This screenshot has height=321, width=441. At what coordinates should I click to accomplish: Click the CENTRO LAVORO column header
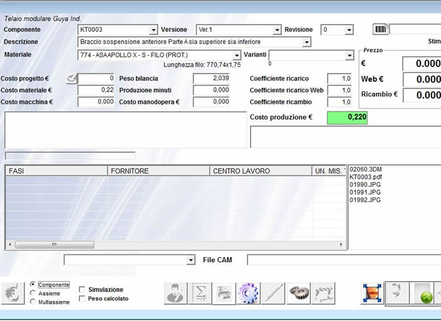click(x=261, y=171)
